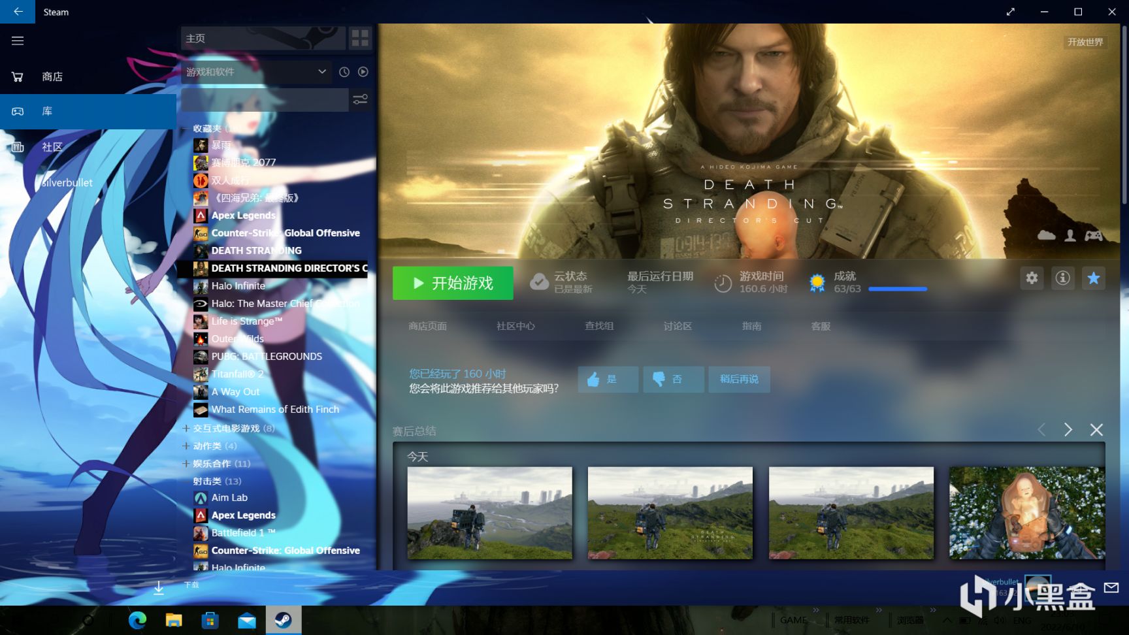Open the 社区 community section

click(x=88, y=147)
